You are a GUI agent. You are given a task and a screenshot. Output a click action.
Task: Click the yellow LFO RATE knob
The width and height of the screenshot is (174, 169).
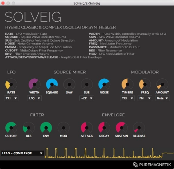[11, 84]
